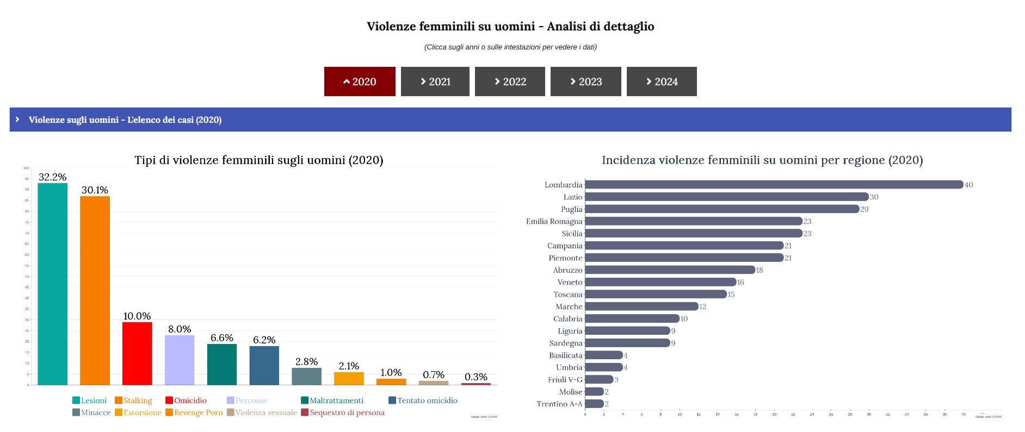1025x432 pixels.
Task: Click the Sardegna region bar
Action: (x=628, y=343)
